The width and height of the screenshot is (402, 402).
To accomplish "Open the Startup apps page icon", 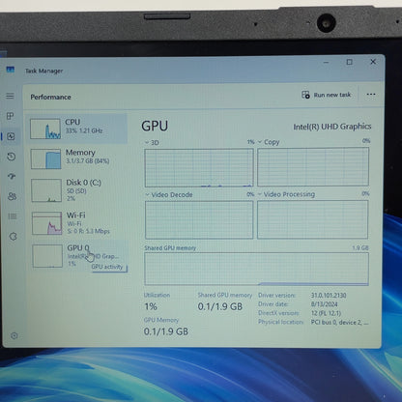I will tap(12, 176).
